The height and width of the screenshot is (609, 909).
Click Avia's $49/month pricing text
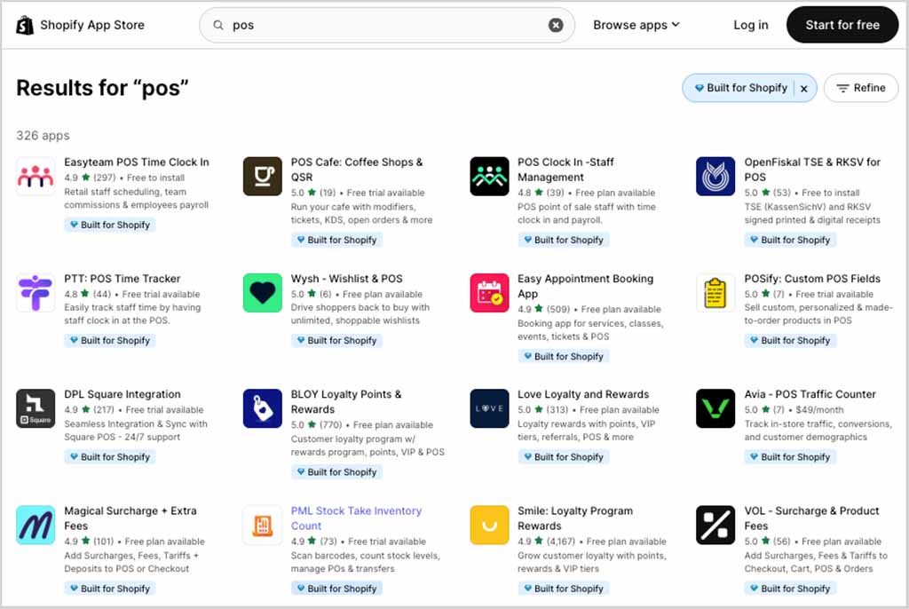point(819,409)
